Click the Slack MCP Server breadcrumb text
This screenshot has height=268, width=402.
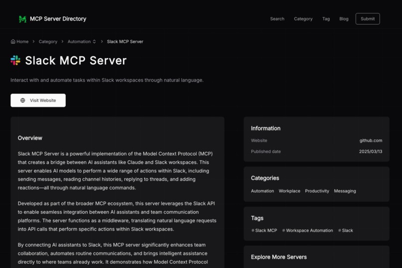click(x=125, y=41)
